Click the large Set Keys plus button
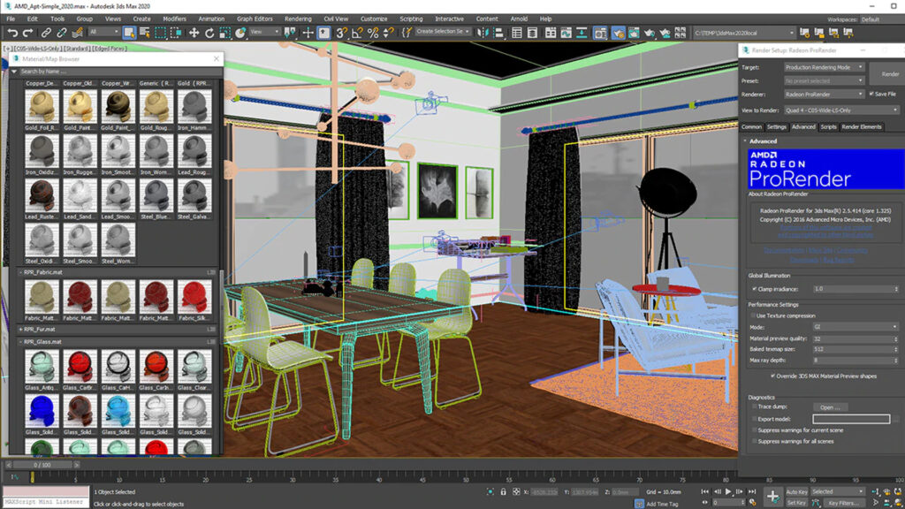The image size is (905, 509). pos(772,497)
